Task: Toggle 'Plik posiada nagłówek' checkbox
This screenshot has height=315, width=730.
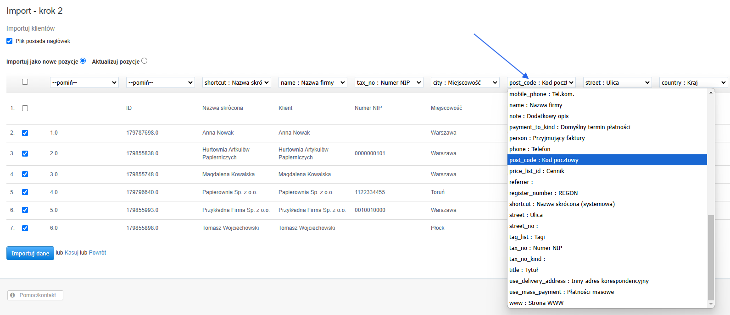Action: 9,41
